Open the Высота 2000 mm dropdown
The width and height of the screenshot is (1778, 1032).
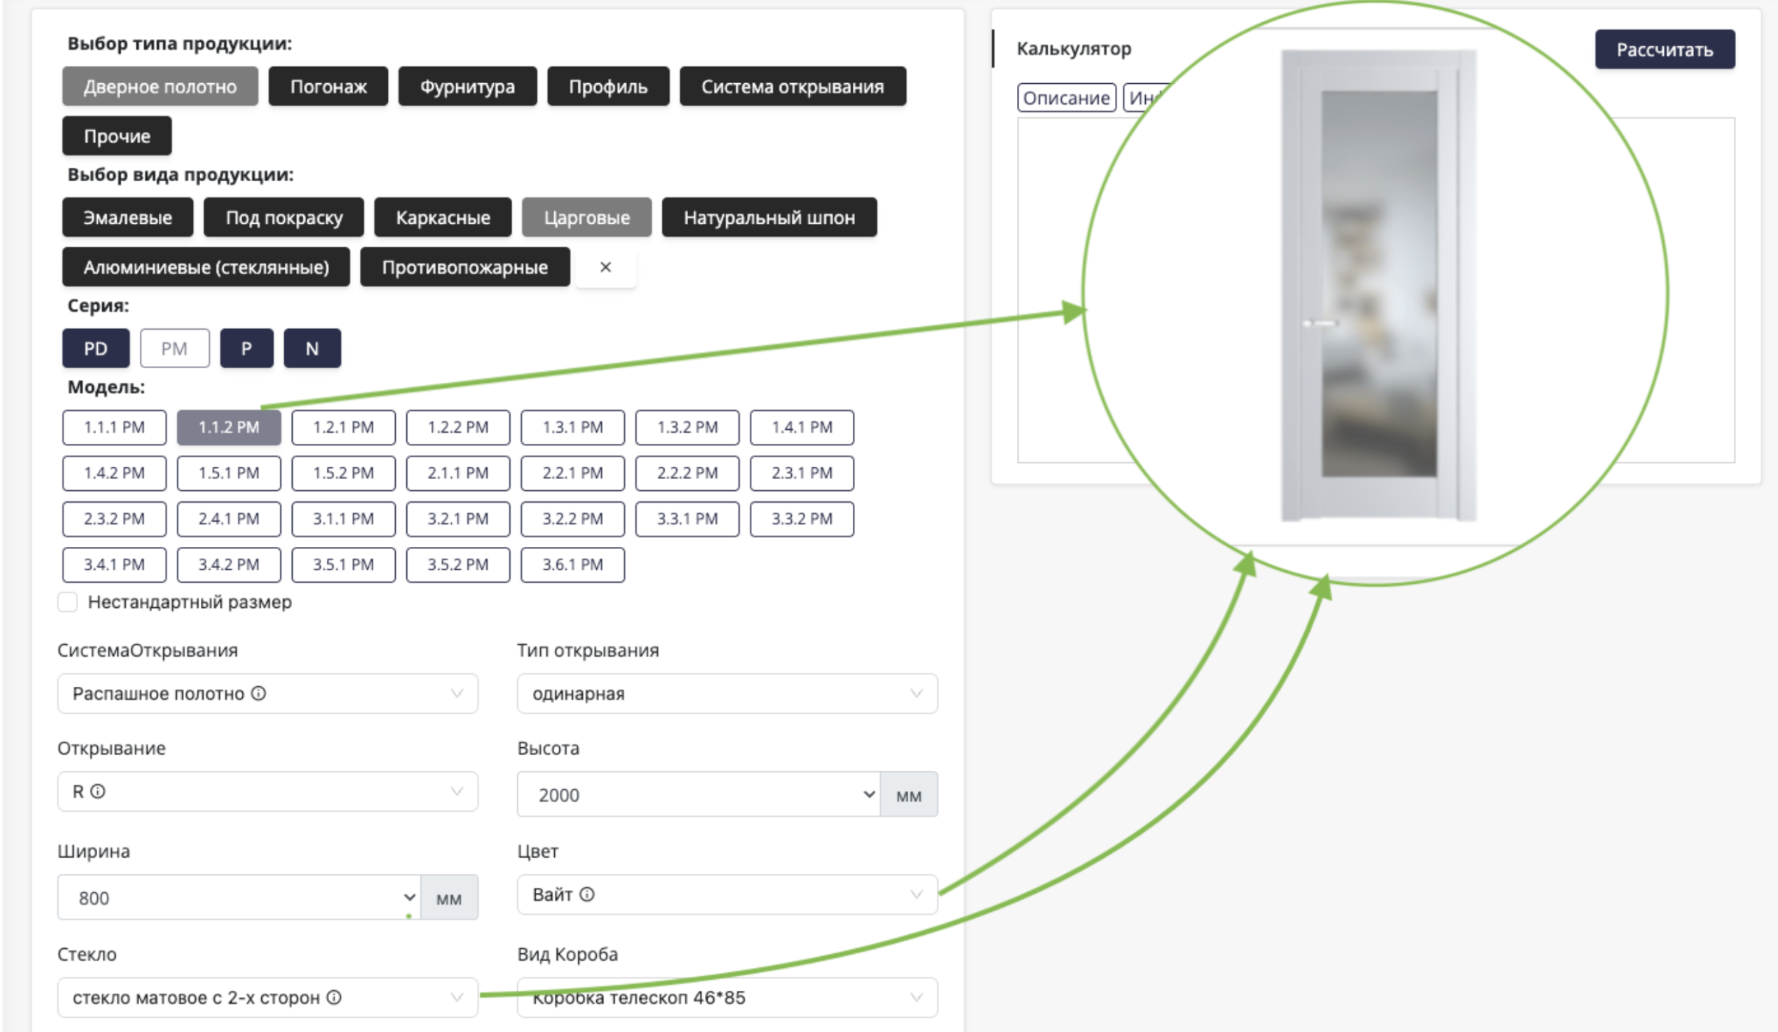698,795
